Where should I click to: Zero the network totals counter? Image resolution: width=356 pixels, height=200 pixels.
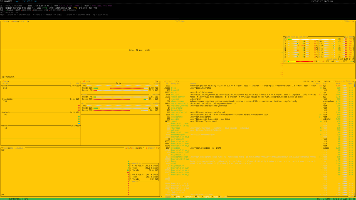(x=140, y=148)
